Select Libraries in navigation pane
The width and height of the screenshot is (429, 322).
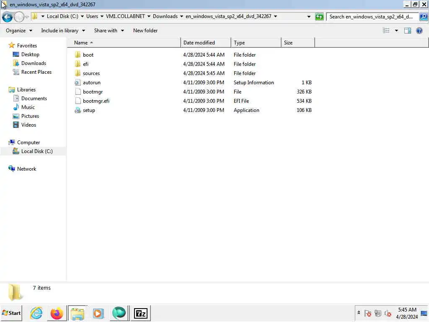[x=26, y=90]
